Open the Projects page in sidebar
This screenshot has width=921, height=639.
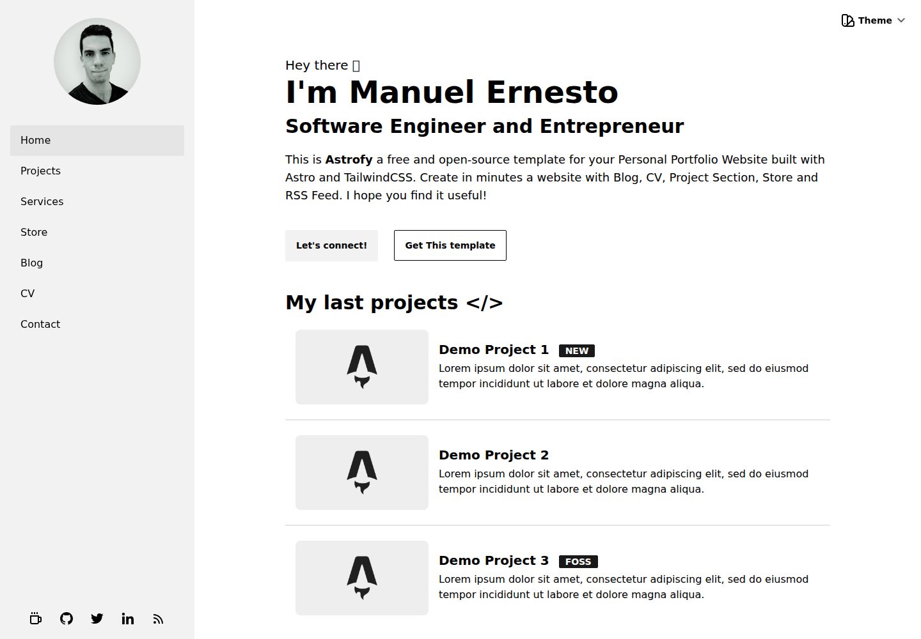point(97,171)
